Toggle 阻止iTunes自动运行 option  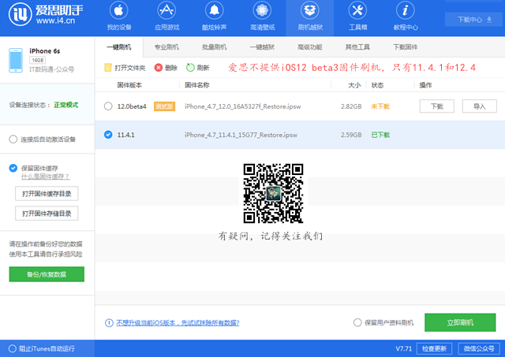tap(13, 348)
